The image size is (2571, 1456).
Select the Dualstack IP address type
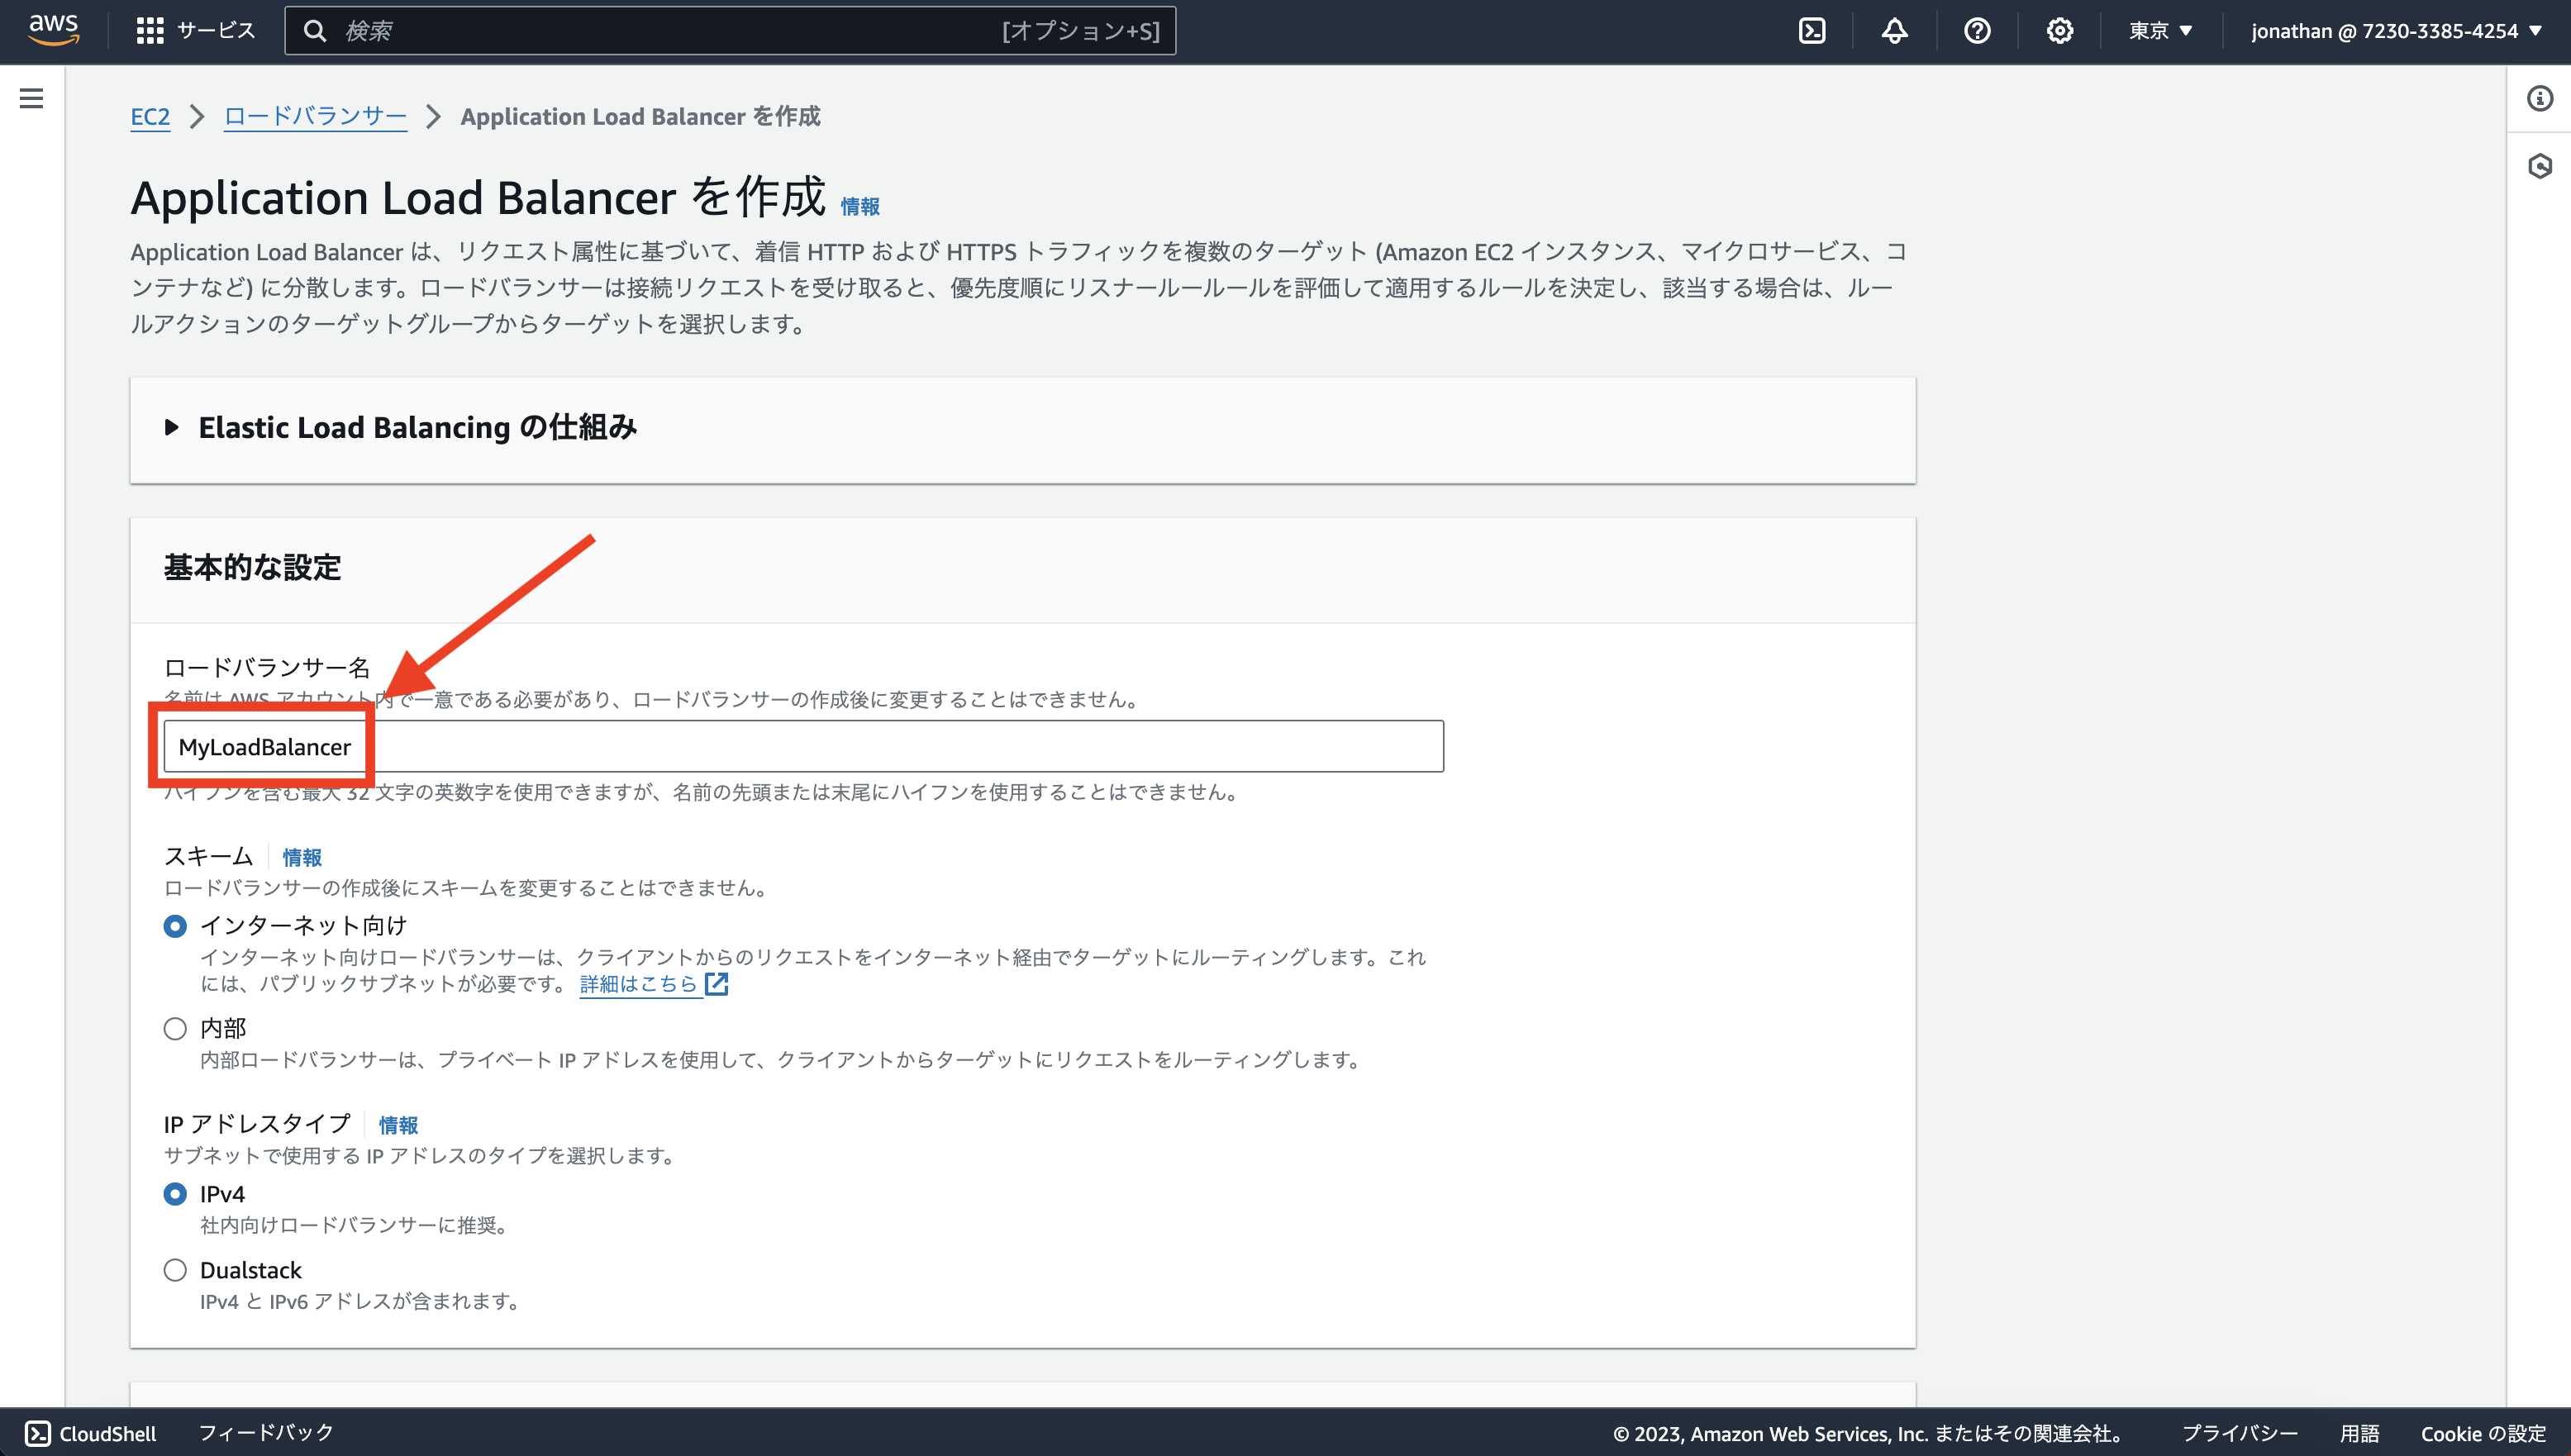coord(175,1270)
